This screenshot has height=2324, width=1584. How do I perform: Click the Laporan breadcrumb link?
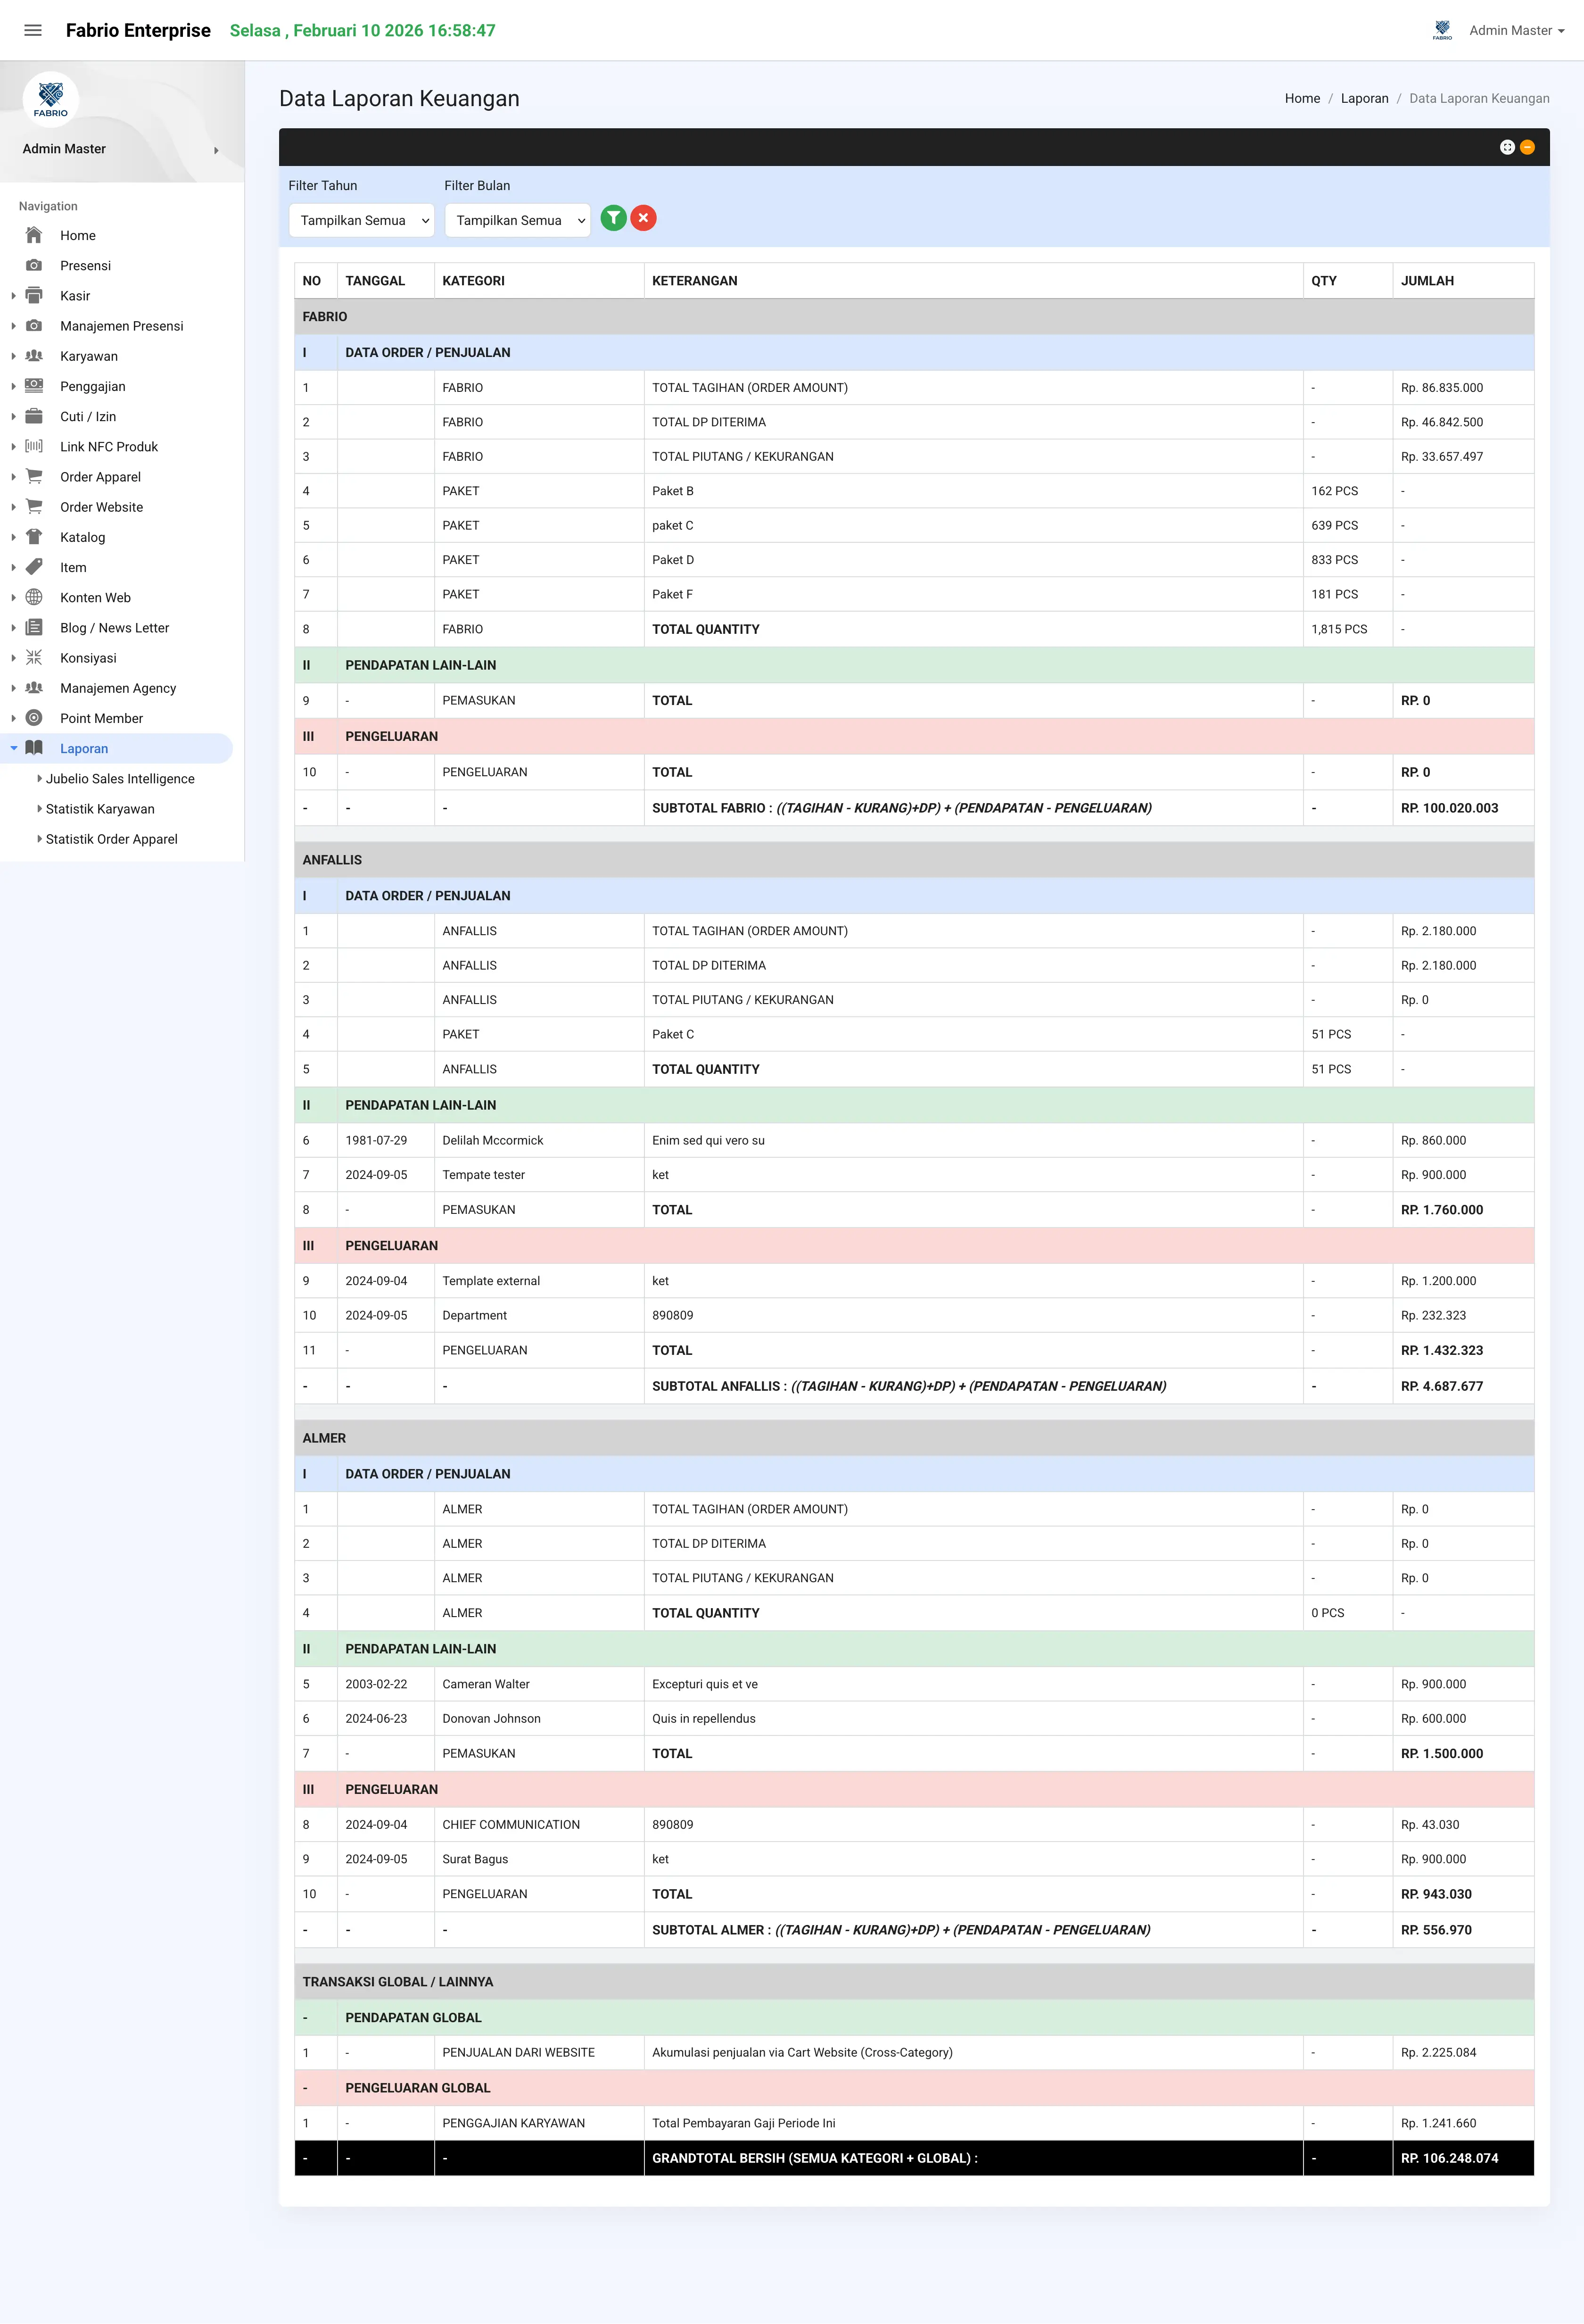[1364, 98]
